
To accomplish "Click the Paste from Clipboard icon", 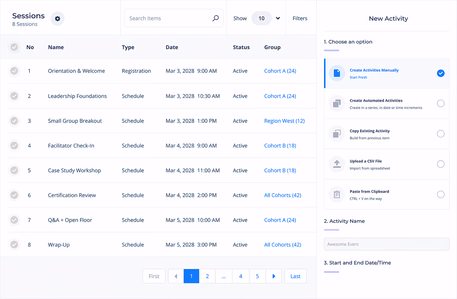I will tap(337, 194).
